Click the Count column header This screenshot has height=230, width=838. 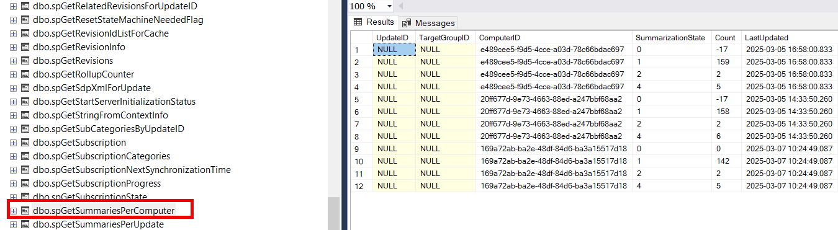point(727,38)
